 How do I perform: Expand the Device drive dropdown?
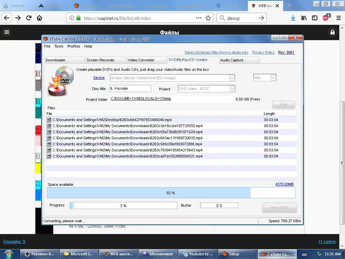click(232, 78)
